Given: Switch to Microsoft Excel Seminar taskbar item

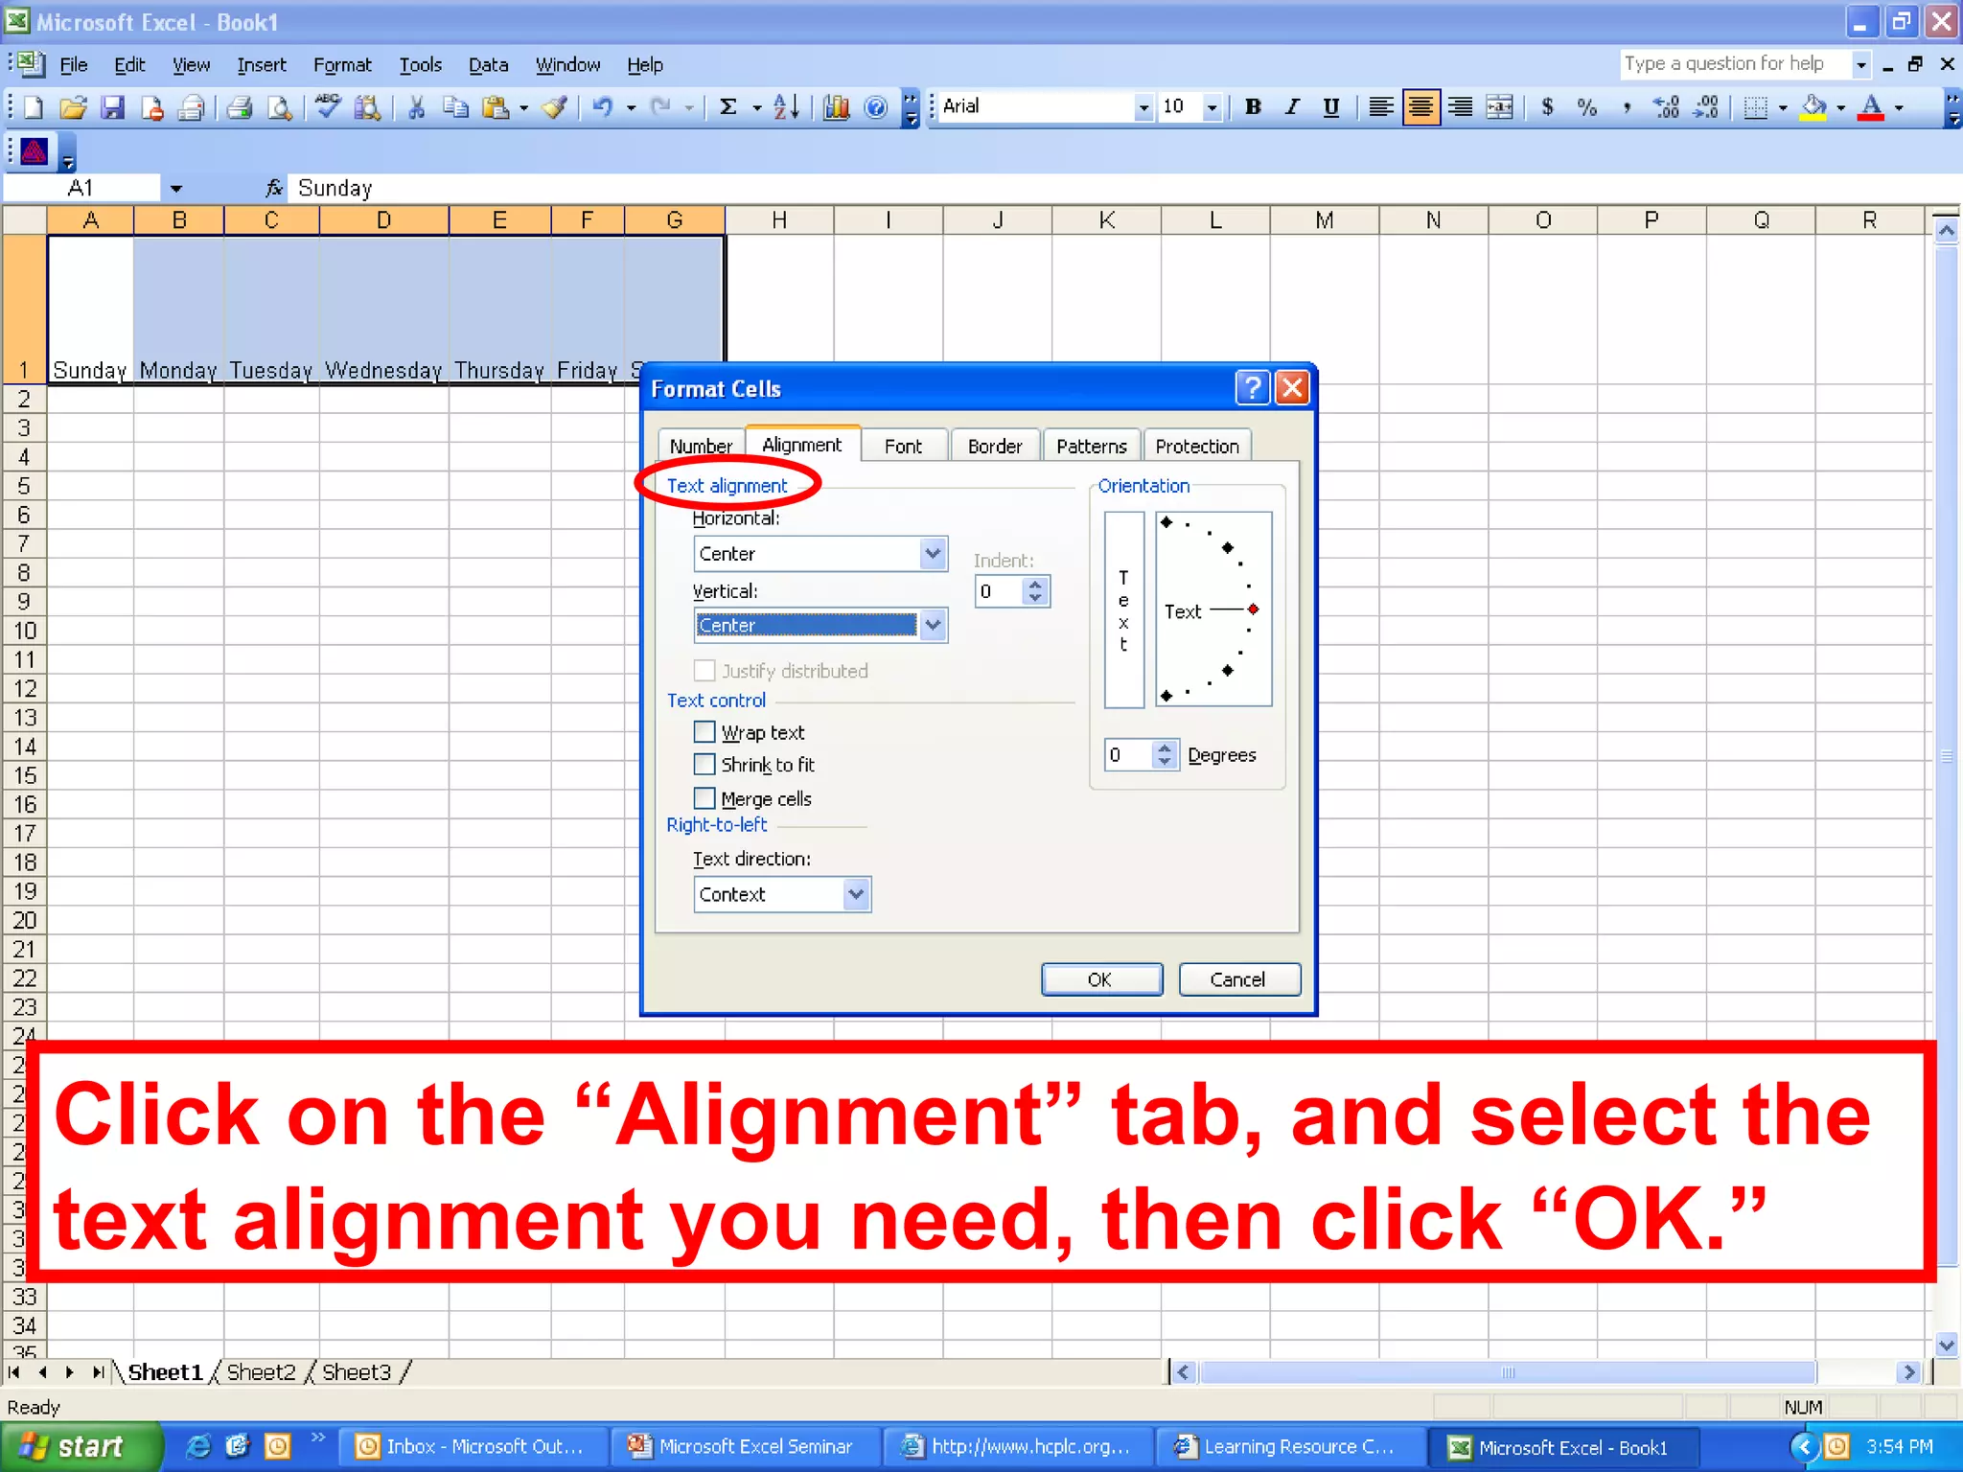Looking at the screenshot, I should tap(746, 1446).
